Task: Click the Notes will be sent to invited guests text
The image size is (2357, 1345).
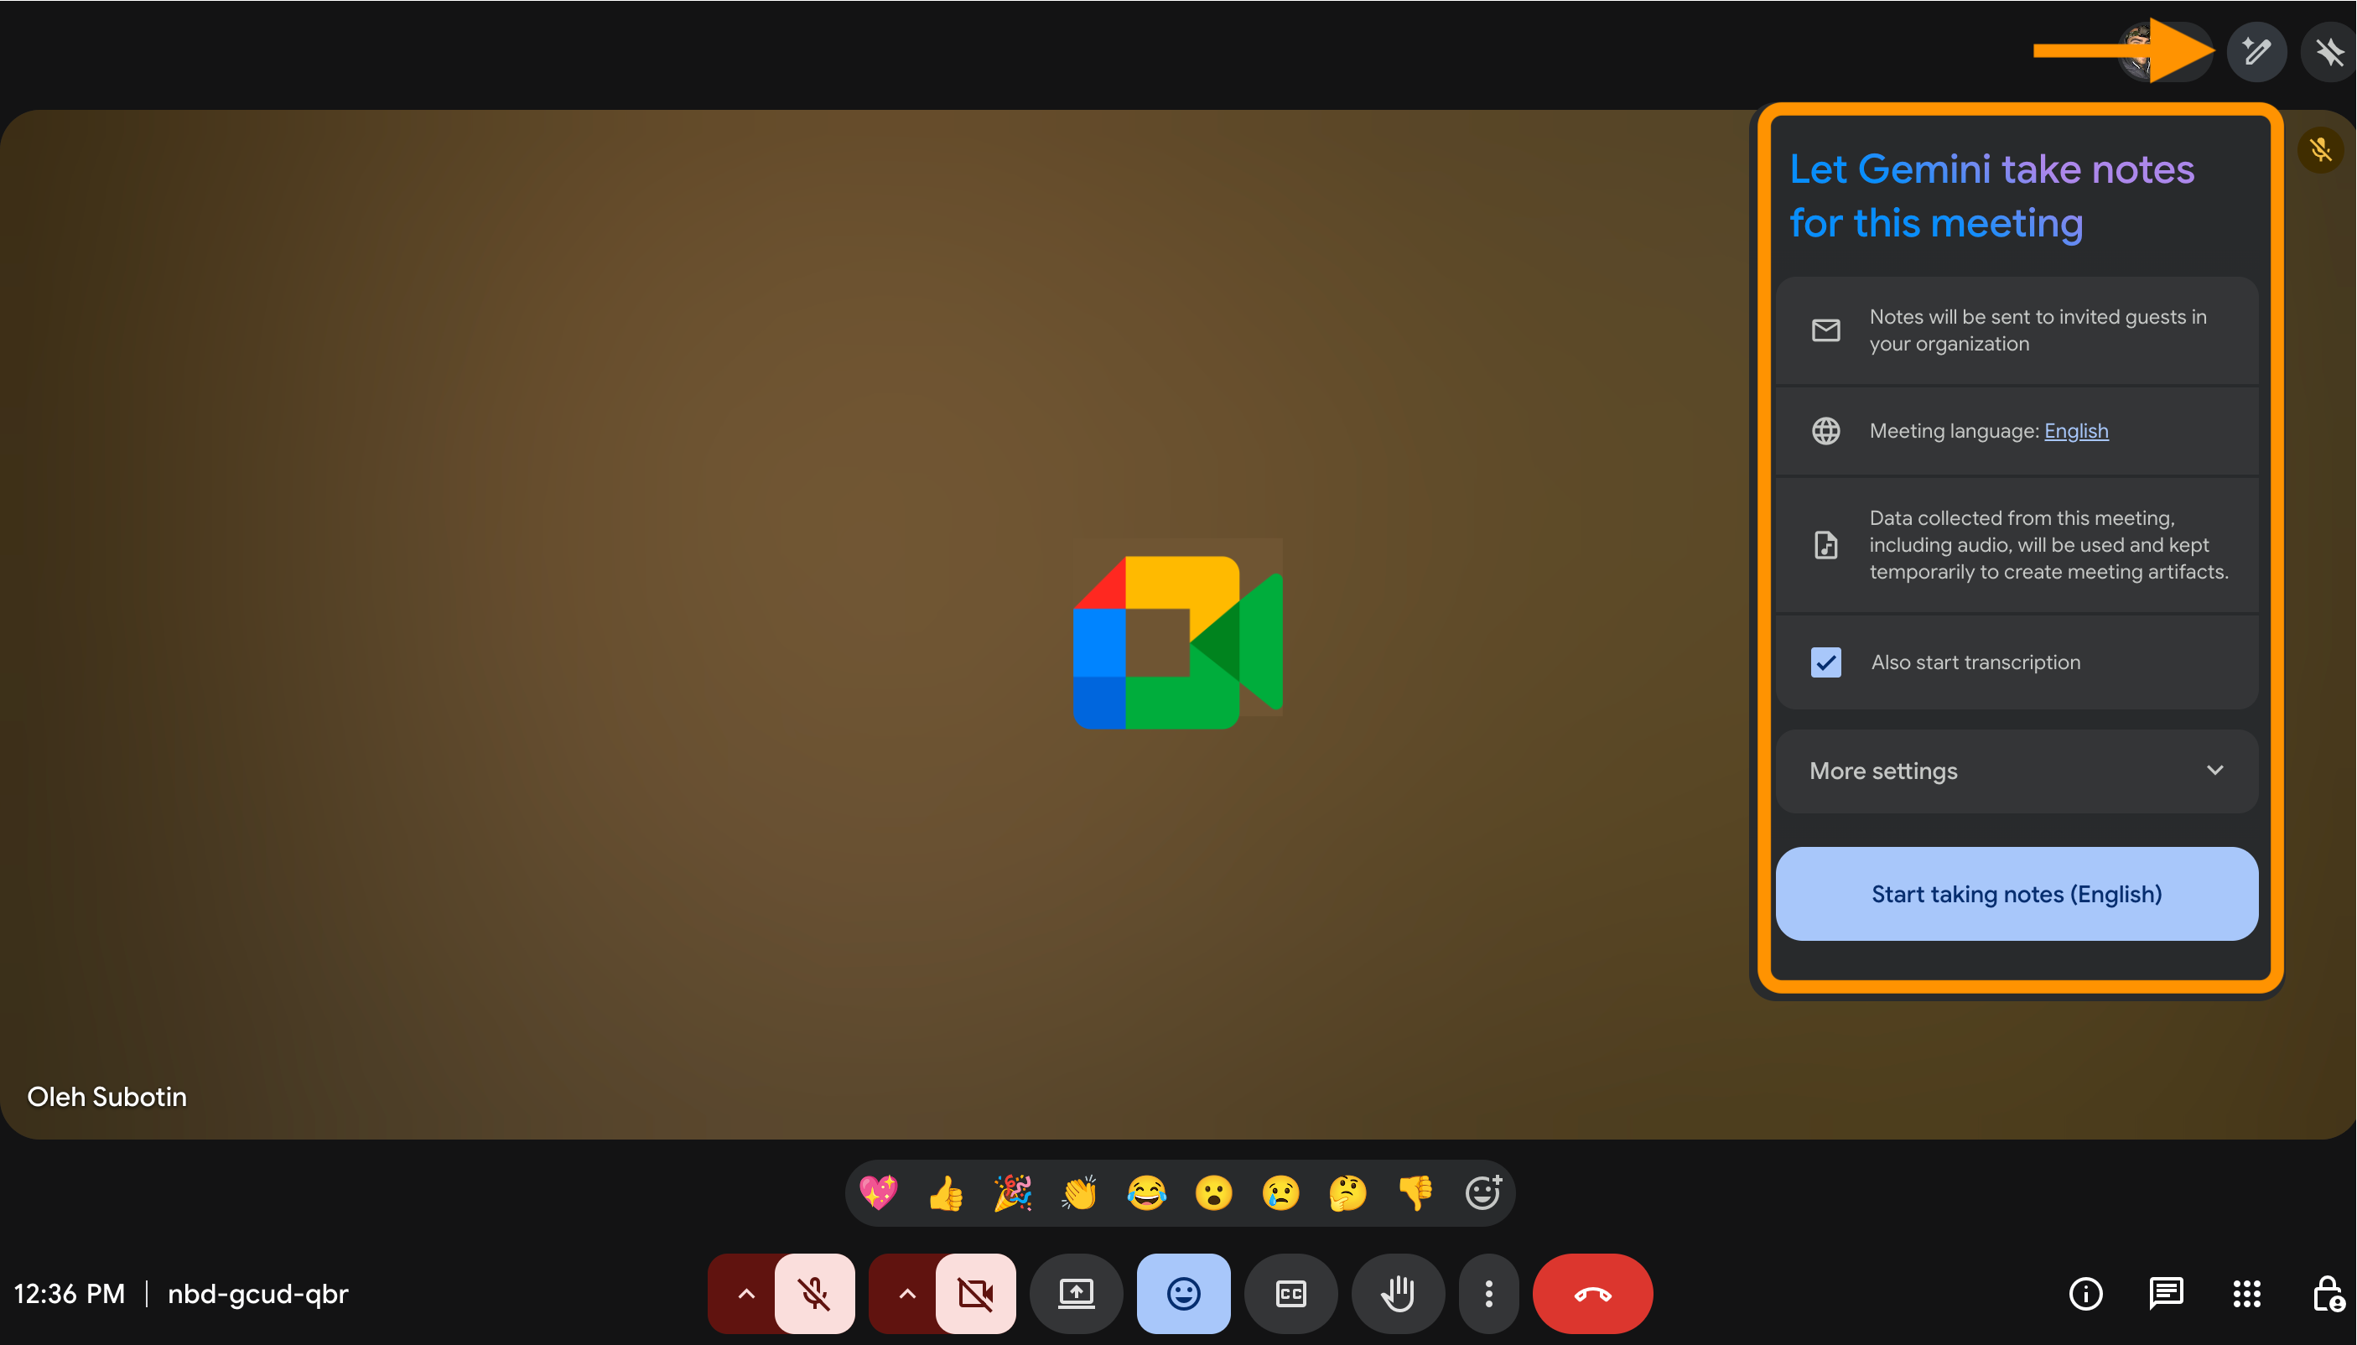Action: pyautogui.click(x=2038, y=330)
